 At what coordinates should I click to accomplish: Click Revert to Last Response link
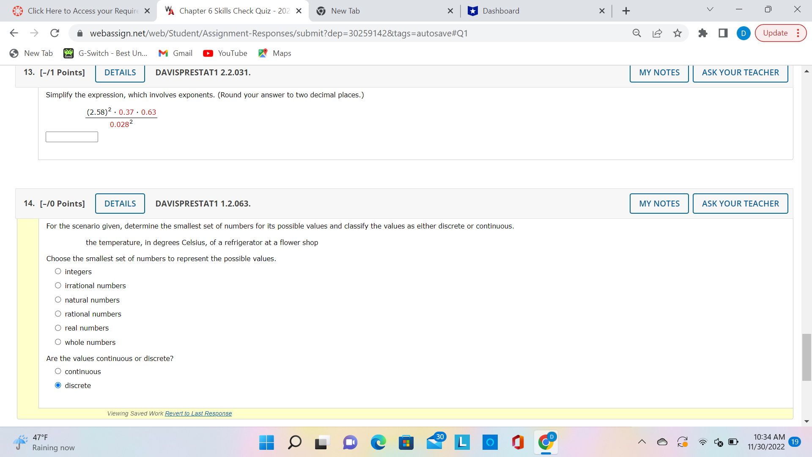(x=198, y=413)
